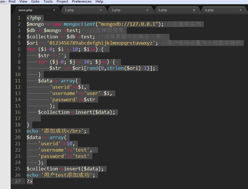Click the 'password'=>'test' line of code
Image resolution: width=248 pixels, height=189 pixels.
point(64,156)
